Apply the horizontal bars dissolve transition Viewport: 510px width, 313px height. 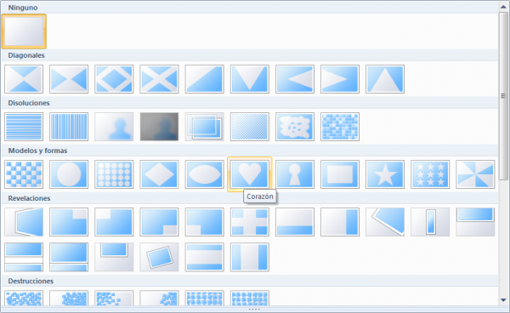(24, 127)
